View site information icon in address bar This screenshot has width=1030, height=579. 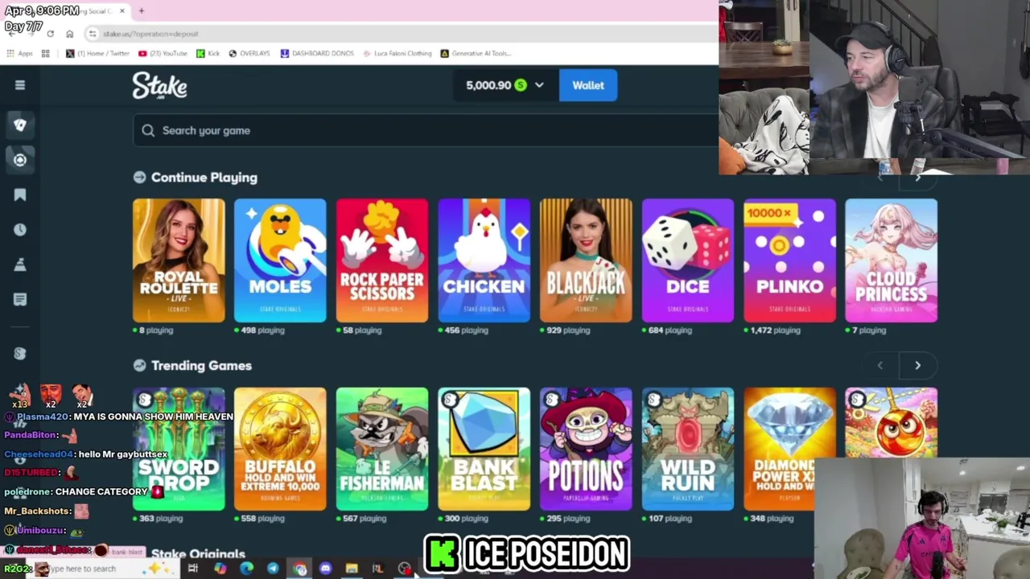(93, 34)
